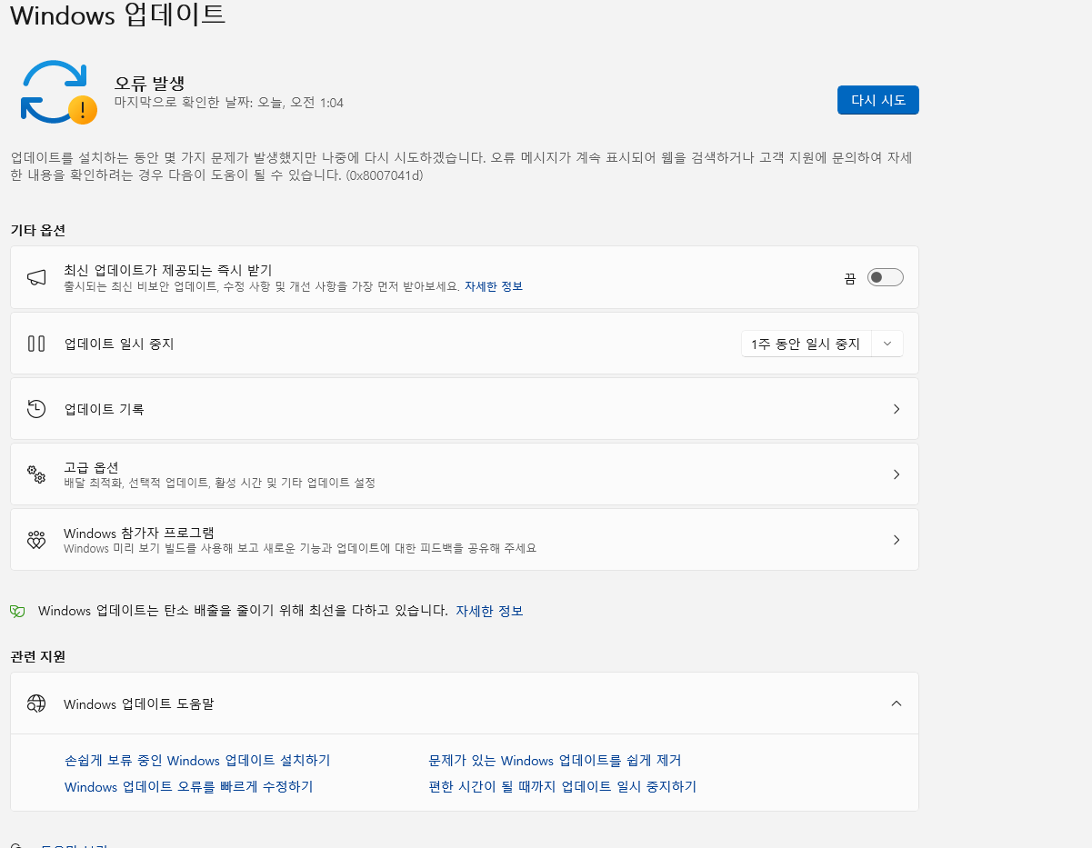Open 문제가 있는 Windows 업데이트를 쉽게 제거 link
Screen dimensions: 1092x848
tap(555, 761)
